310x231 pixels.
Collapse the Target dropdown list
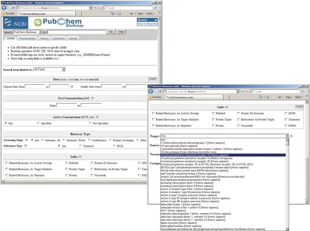point(287,136)
